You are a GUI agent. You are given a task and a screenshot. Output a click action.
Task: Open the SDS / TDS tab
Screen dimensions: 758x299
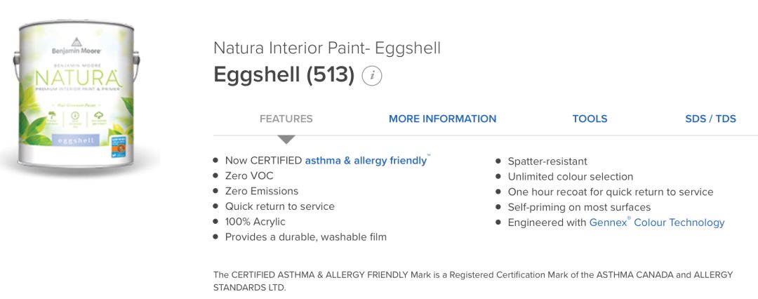click(x=710, y=119)
